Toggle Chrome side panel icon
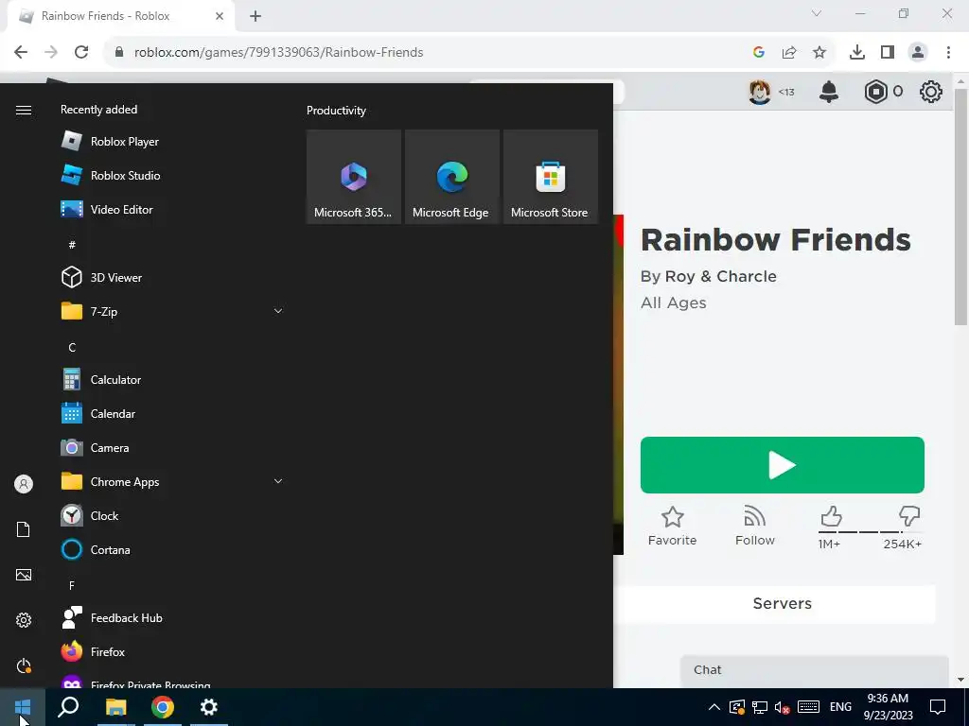Screen dimensions: 969x726 [x=888, y=53]
